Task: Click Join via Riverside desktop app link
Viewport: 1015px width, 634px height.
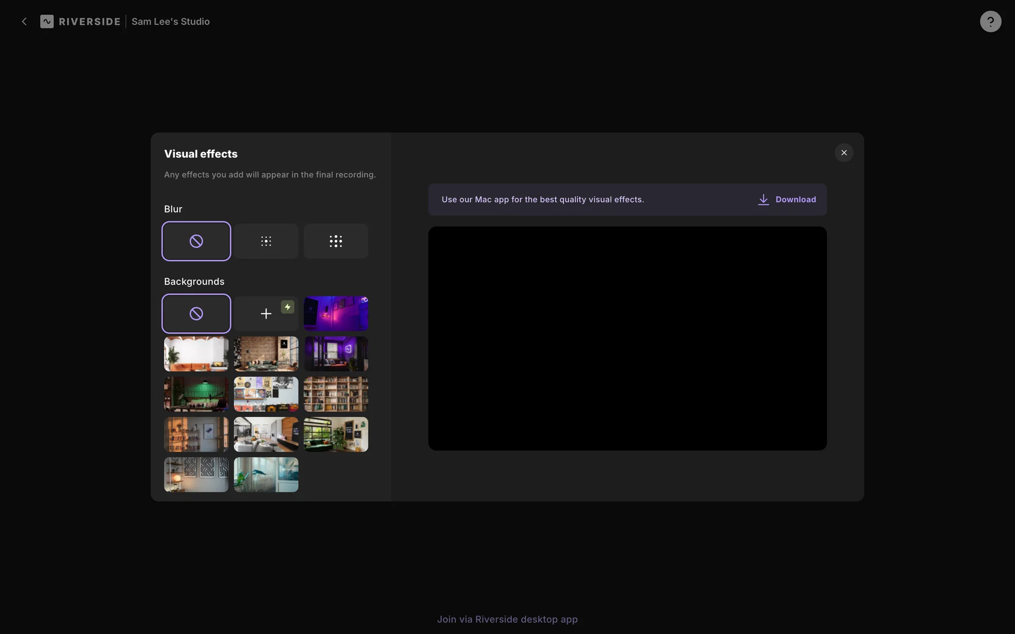Action: (507, 619)
